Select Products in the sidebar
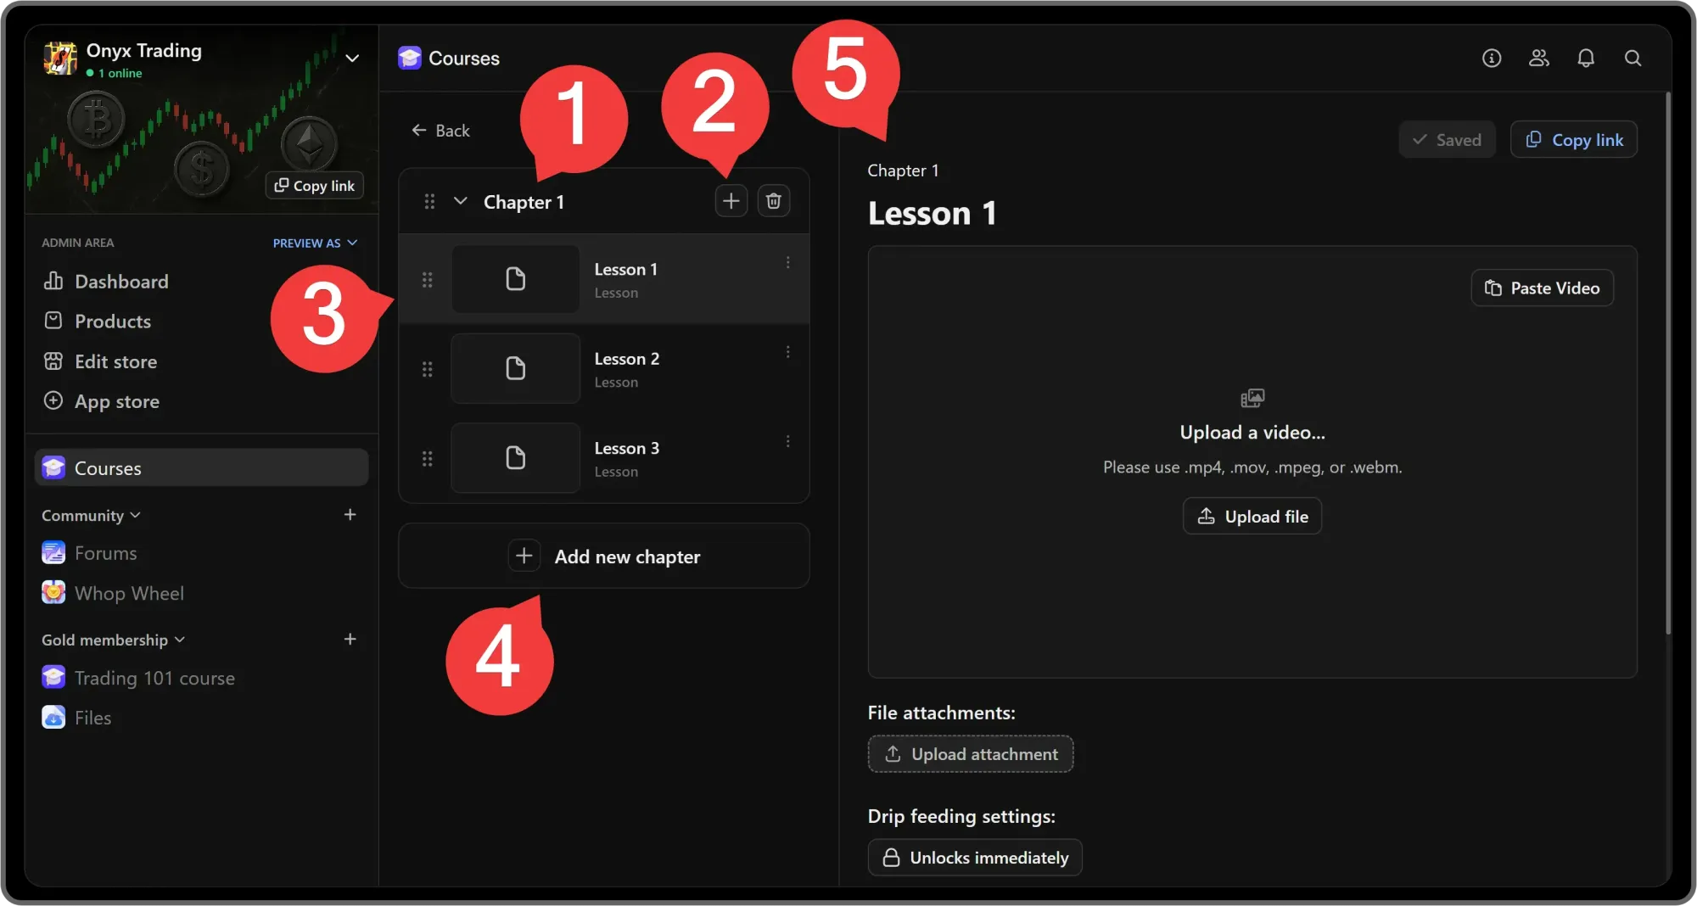This screenshot has width=1697, height=906. [112, 321]
